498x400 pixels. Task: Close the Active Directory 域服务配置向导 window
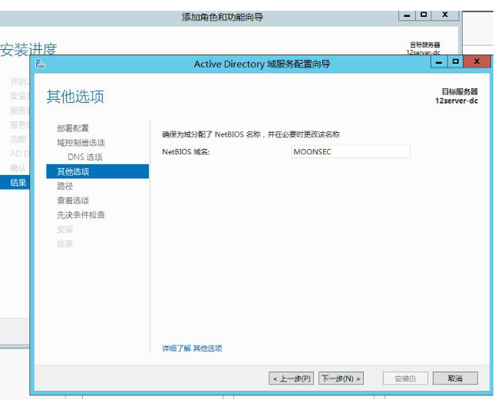click(477, 61)
